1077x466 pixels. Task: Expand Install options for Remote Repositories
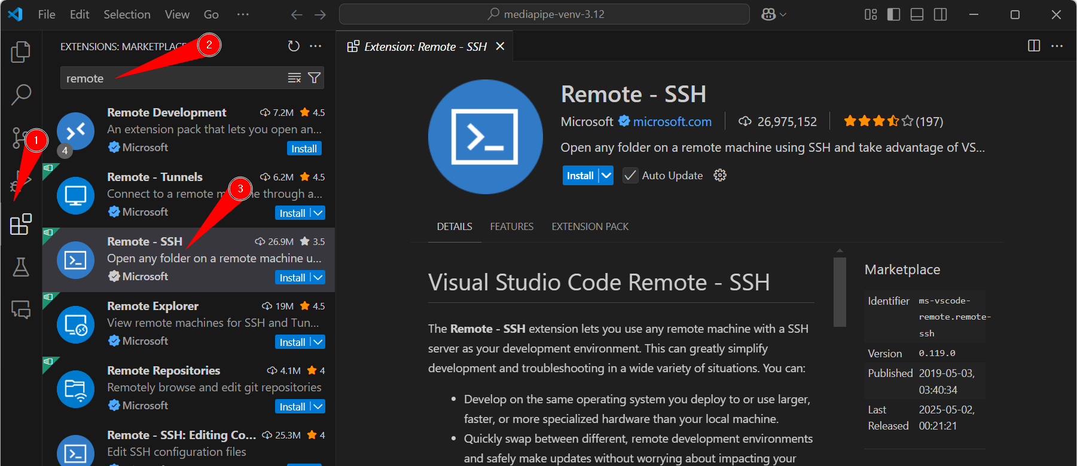pyautogui.click(x=318, y=406)
